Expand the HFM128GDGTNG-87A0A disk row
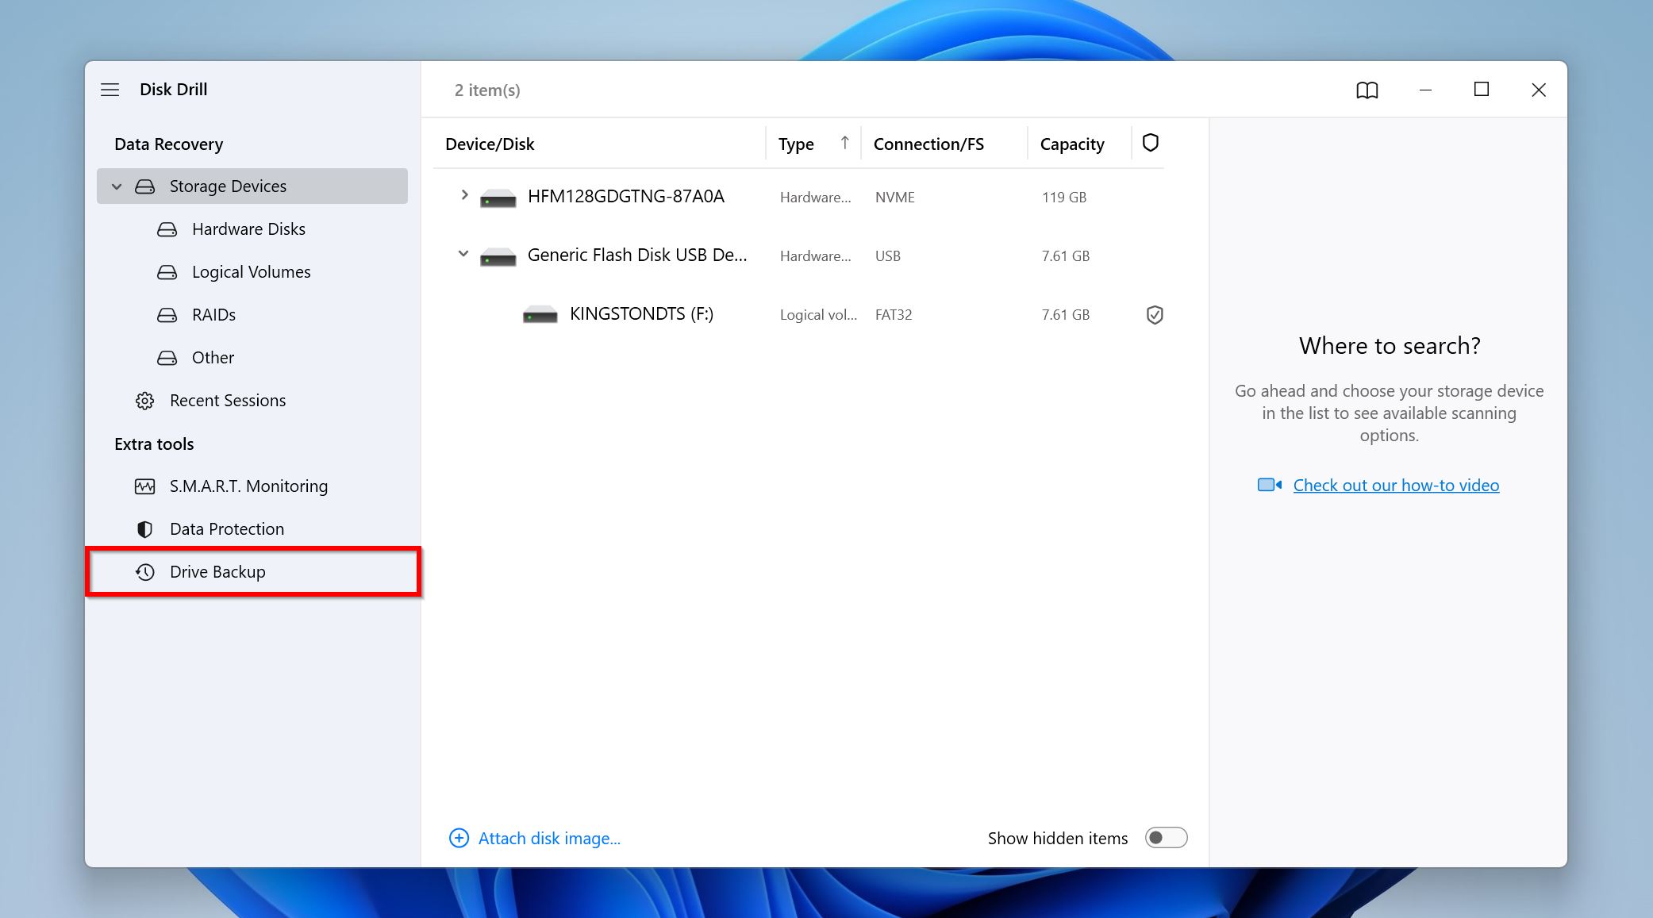 pos(464,195)
